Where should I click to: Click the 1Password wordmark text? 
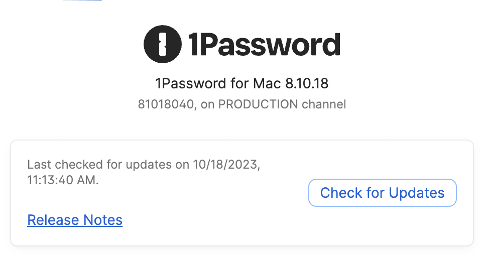[264, 45]
